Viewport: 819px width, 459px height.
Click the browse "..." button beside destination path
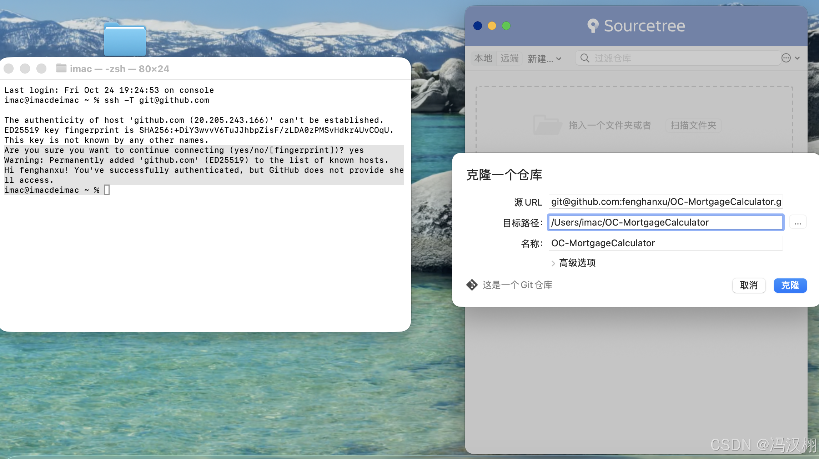click(798, 223)
